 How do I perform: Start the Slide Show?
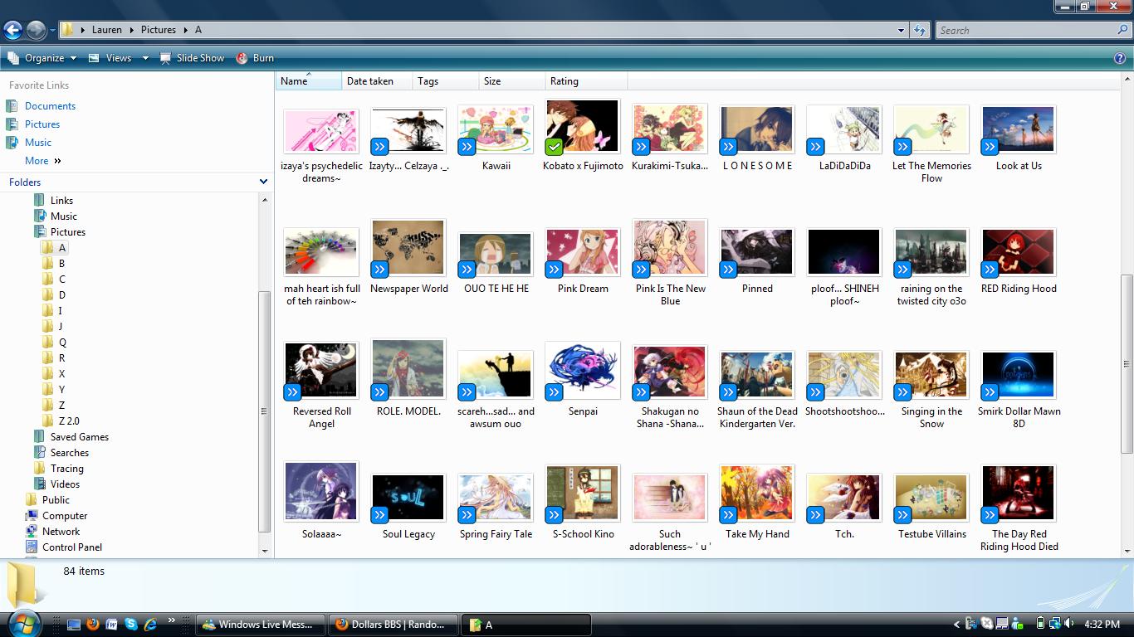(x=192, y=58)
